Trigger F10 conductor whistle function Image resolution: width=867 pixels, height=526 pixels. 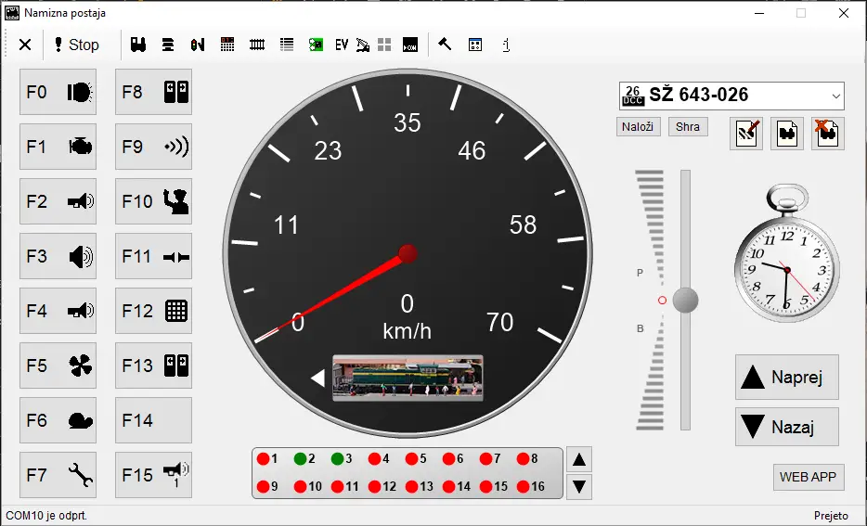tap(153, 201)
